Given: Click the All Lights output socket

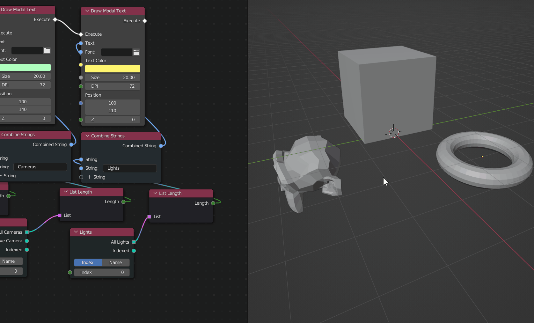Looking at the screenshot, I should tap(134, 242).
